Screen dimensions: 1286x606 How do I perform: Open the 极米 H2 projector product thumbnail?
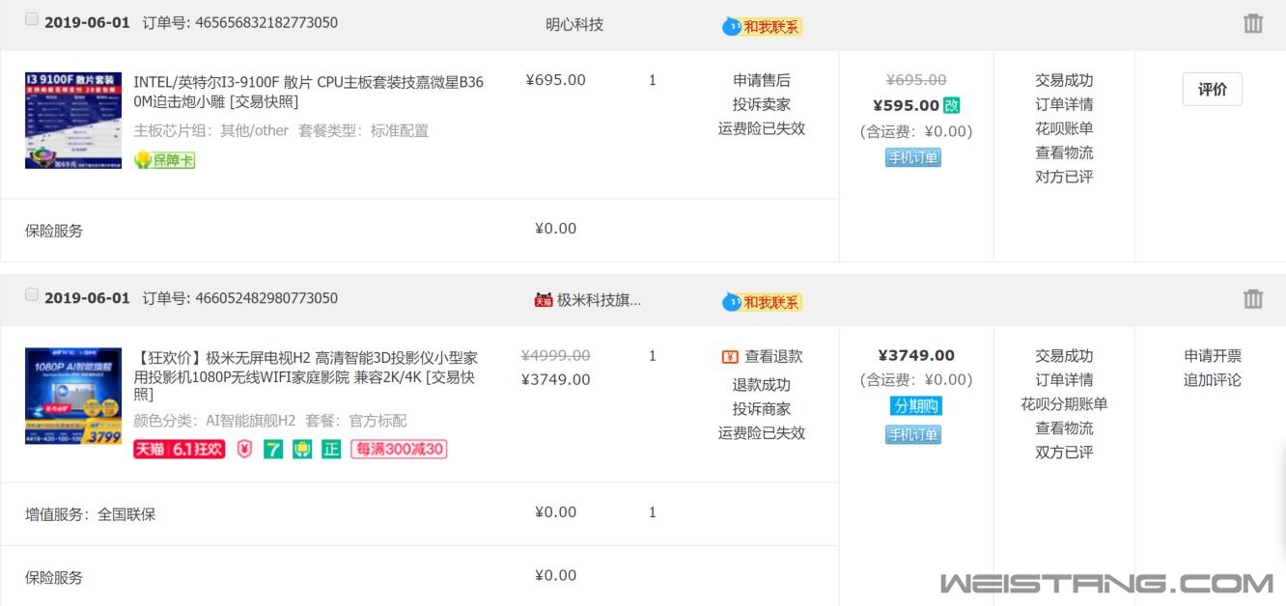click(73, 396)
